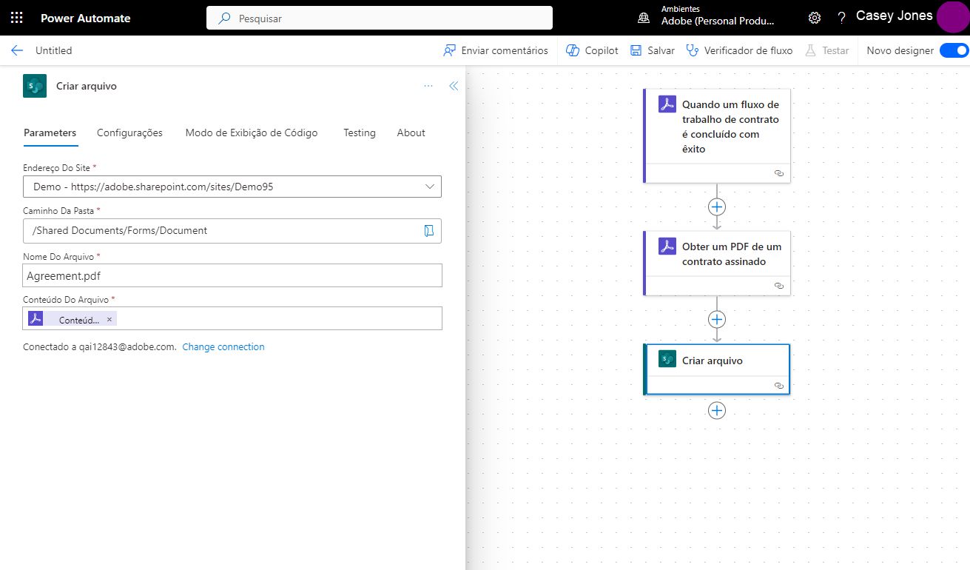Click SharePoint icon on Criar arquivo card
The height and width of the screenshot is (570, 970).
[x=667, y=359]
